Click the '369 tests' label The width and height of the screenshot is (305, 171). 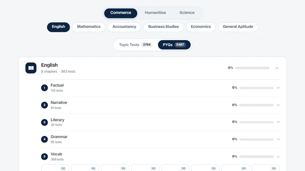[x=57, y=159]
